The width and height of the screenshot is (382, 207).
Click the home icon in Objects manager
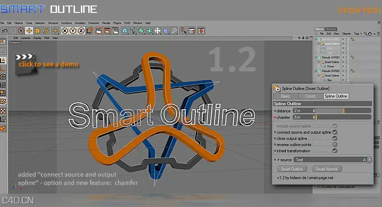coord(370,34)
